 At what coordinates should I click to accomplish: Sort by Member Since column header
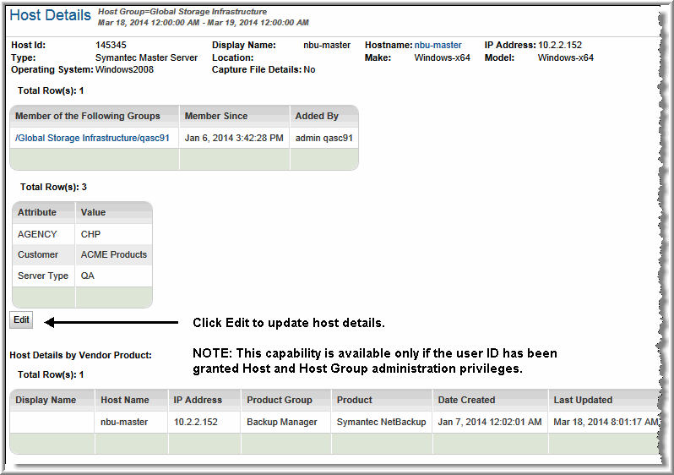click(215, 116)
